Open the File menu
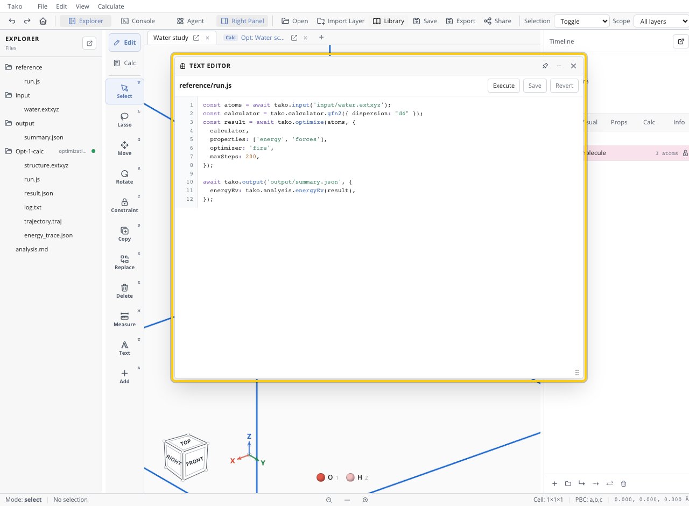This screenshot has width=689, height=506. point(43,6)
